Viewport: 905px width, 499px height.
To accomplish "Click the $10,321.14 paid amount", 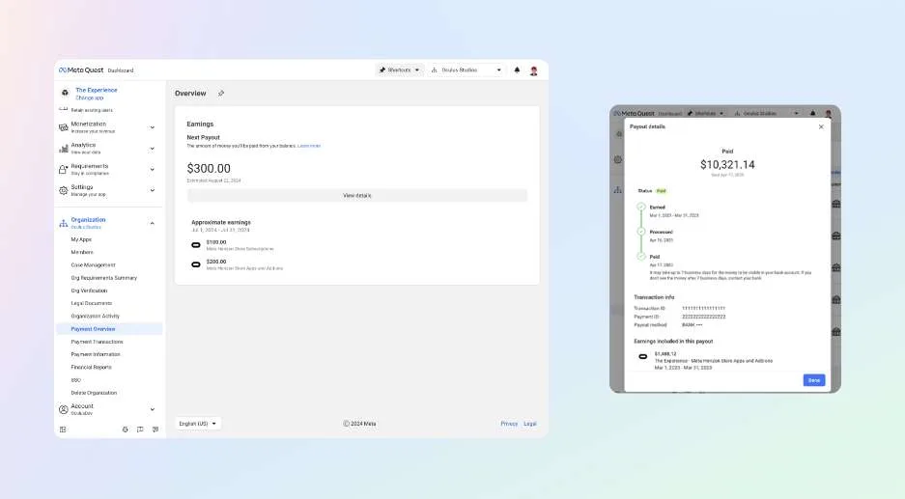I will [727, 164].
